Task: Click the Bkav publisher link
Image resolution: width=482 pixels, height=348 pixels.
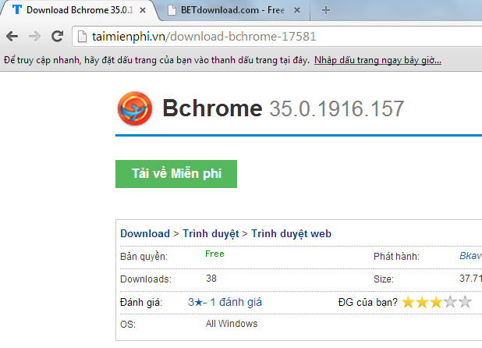Action: [x=470, y=256]
